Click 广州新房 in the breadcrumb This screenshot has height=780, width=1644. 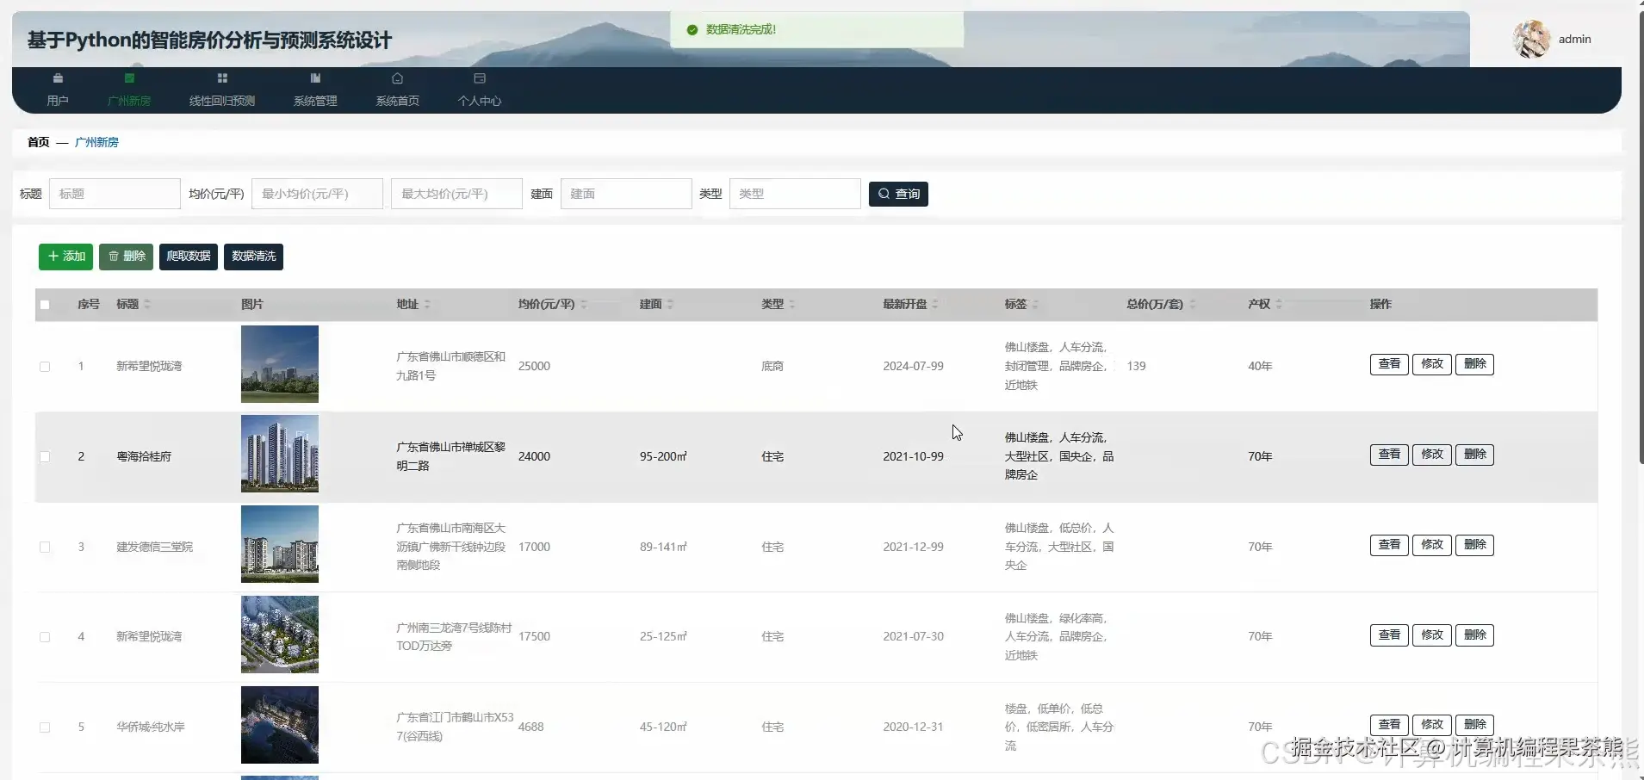pyautogui.click(x=96, y=143)
